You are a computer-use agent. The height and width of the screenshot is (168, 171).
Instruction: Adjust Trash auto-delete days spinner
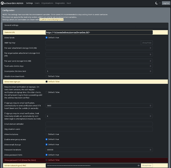(x=150, y=66)
